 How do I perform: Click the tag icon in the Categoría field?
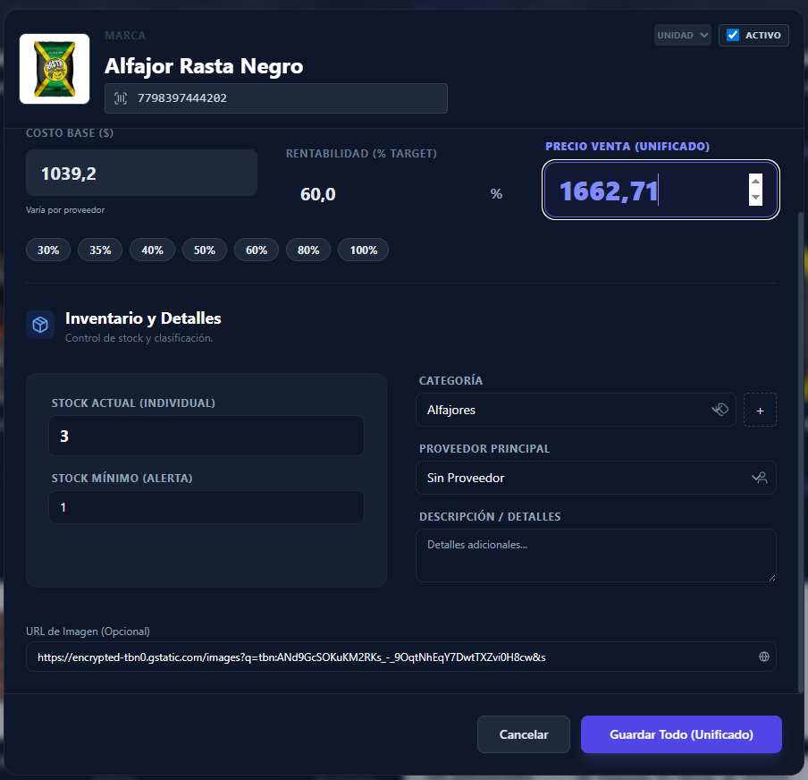click(720, 410)
